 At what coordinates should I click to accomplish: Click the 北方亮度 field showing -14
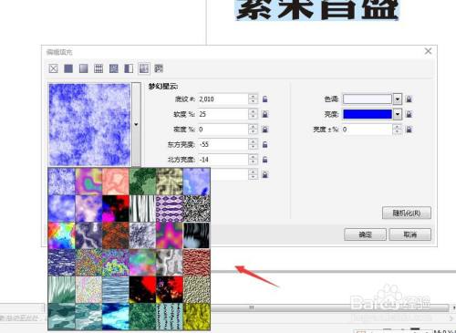(223, 160)
